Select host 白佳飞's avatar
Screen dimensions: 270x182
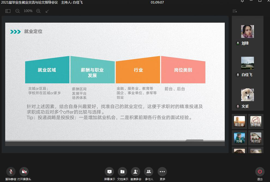247,63
